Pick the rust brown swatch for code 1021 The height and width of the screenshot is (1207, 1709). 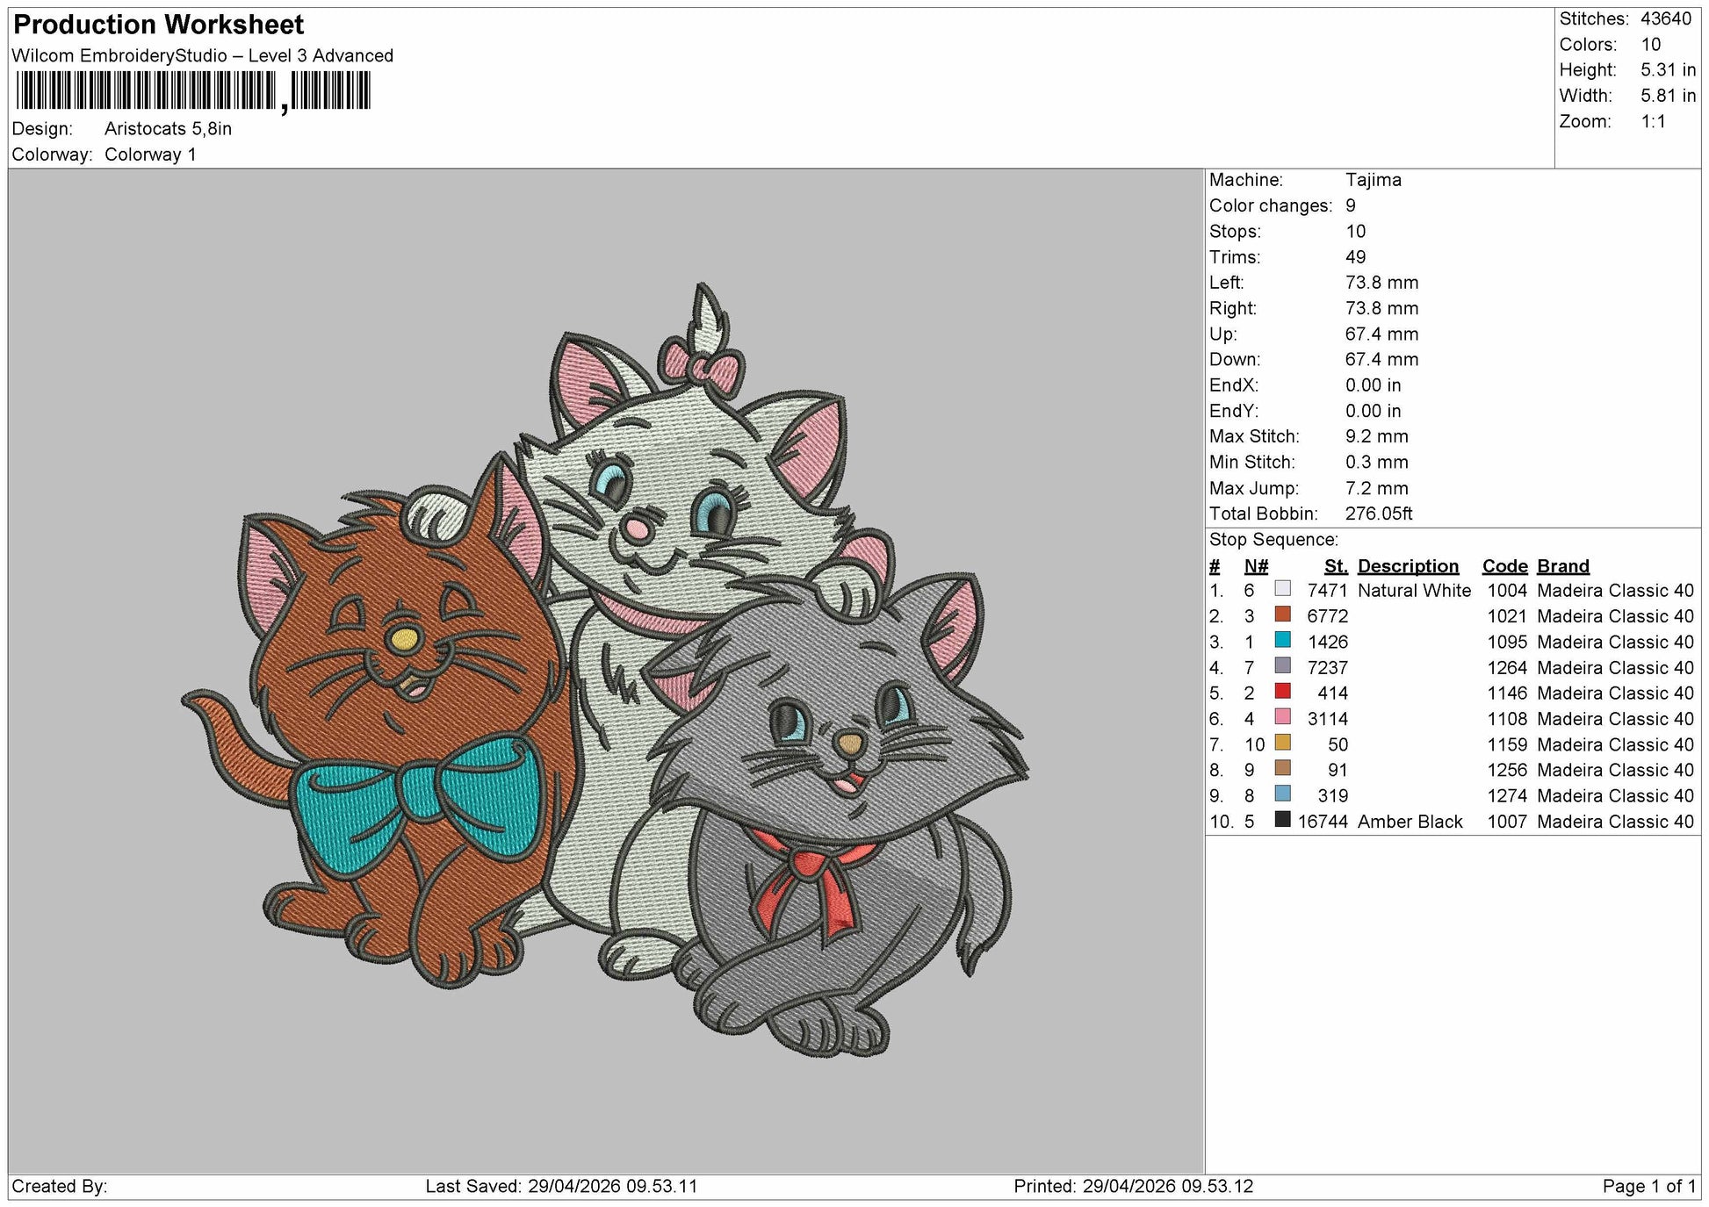click(1283, 614)
